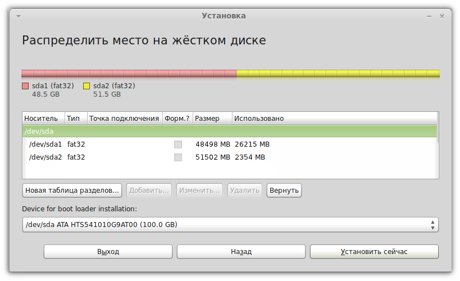Start install with Установить сейчас

click(374, 252)
